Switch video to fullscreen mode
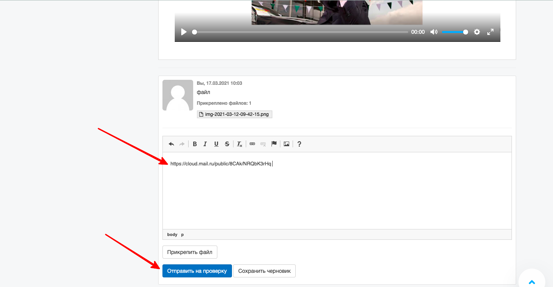The height and width of the screenshot is (287, 553). pos(490,32)
